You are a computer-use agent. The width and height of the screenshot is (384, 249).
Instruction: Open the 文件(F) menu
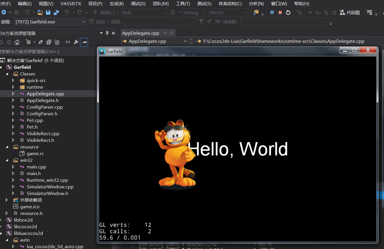pos(5,4)
